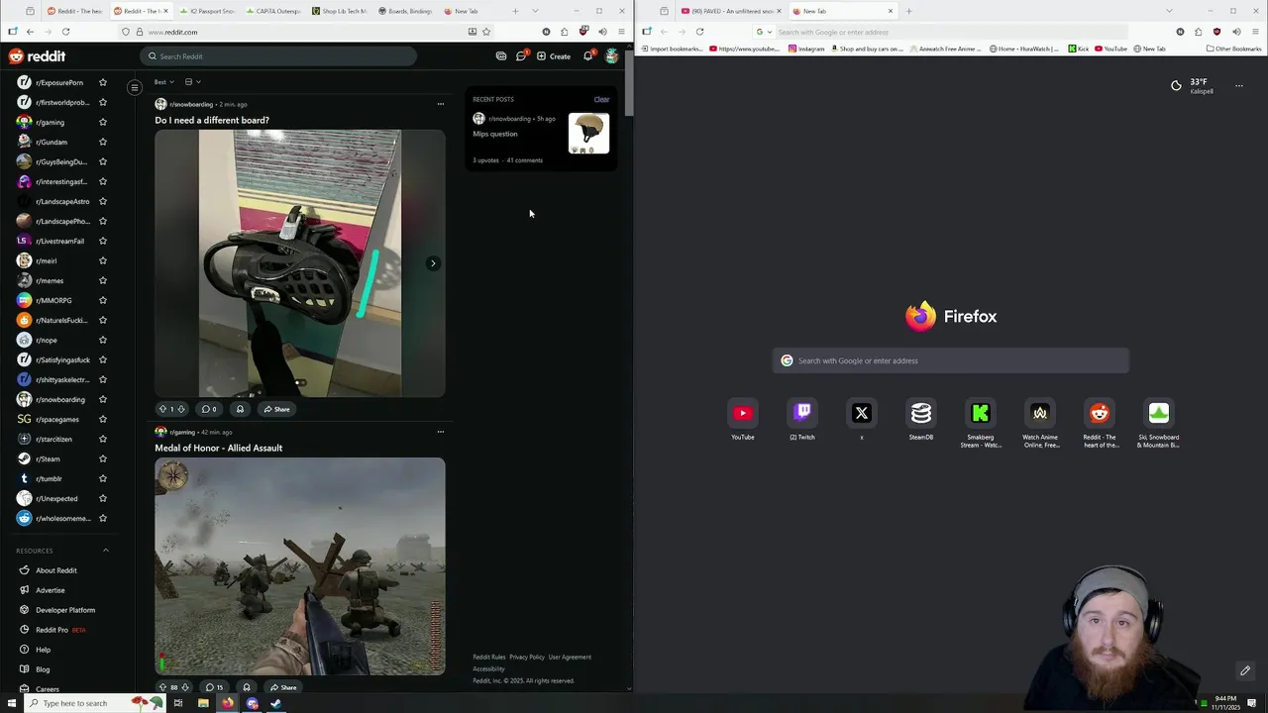Image resolution: width=1268 pixels, height=713 pixels.
Task: Open comments on Medal of Honor post
Action: point(213,687)
